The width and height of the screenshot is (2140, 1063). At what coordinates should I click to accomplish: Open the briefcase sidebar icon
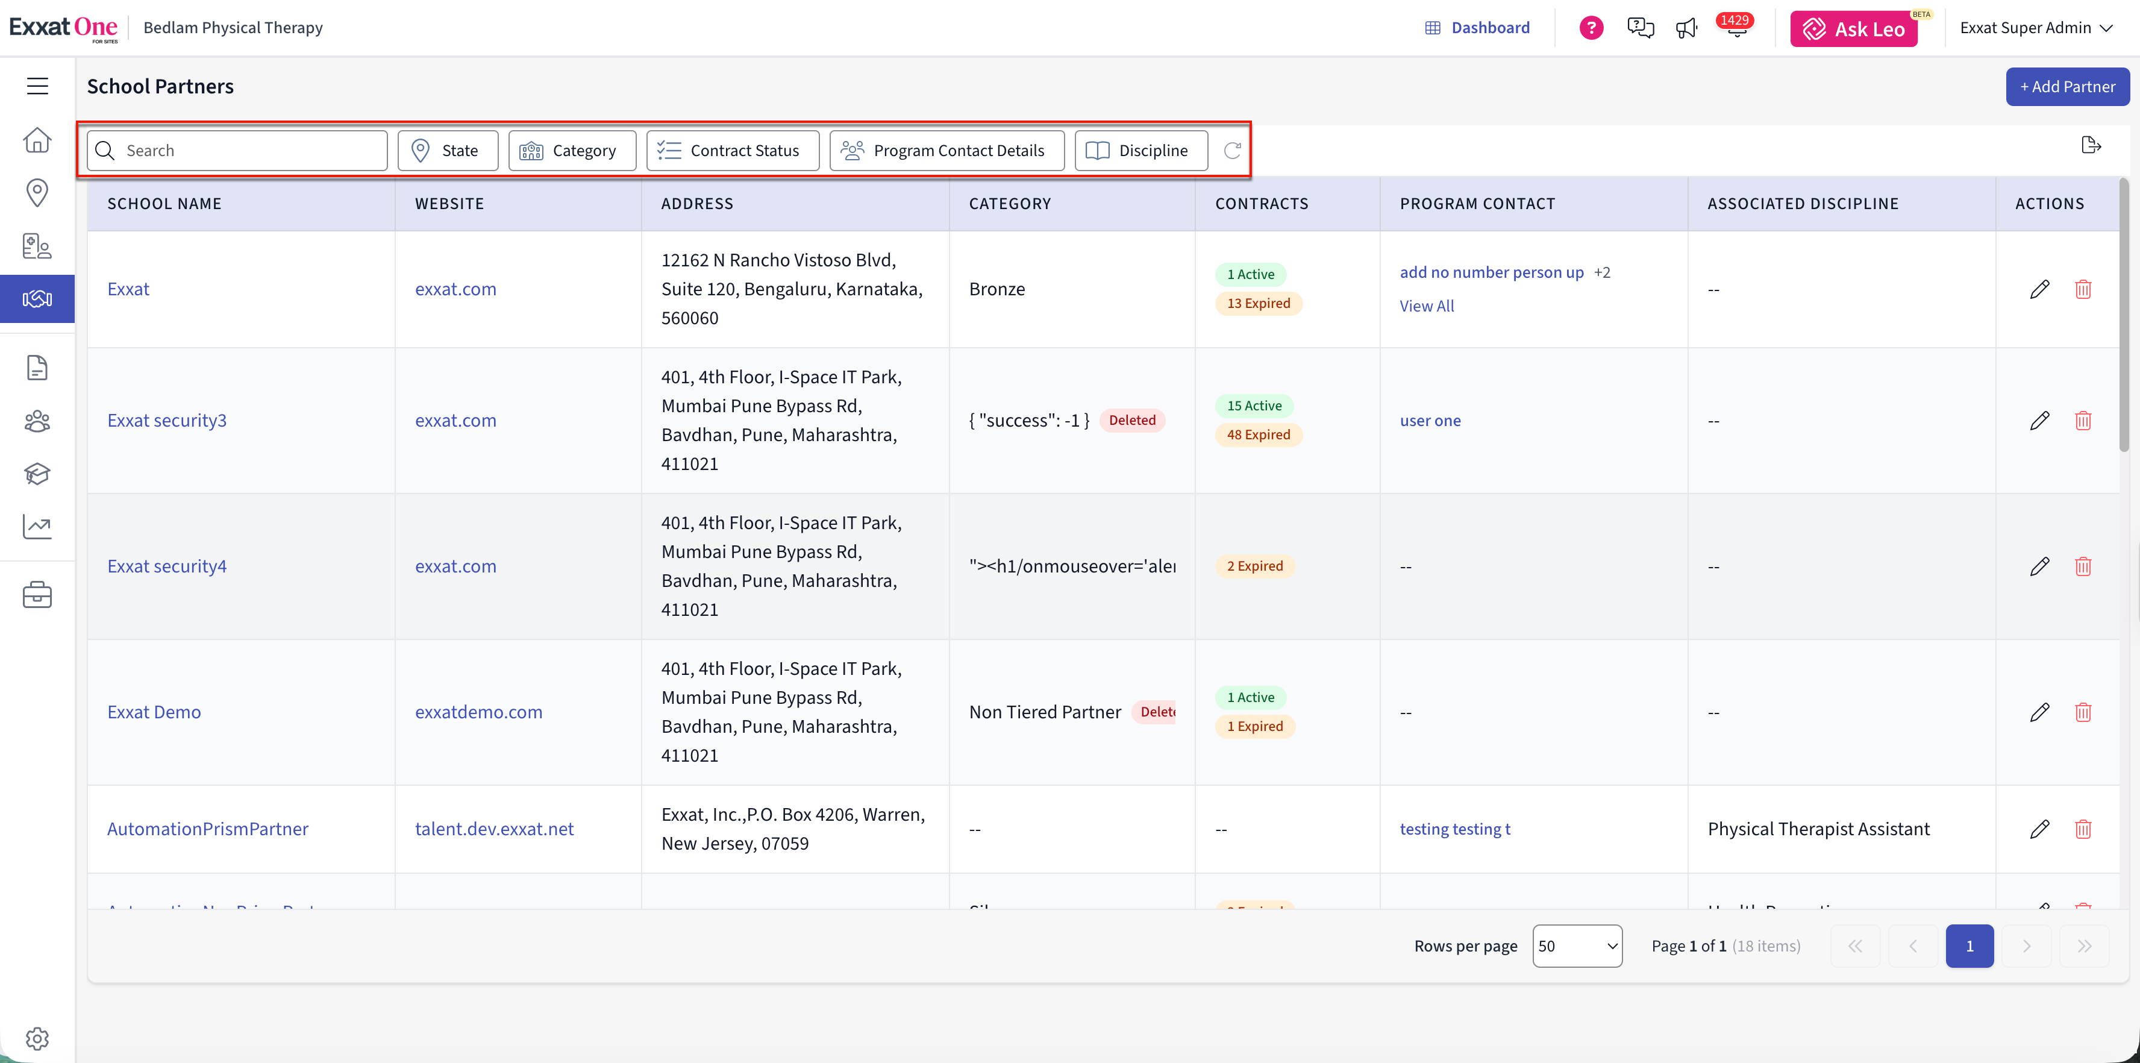point(37,595)
